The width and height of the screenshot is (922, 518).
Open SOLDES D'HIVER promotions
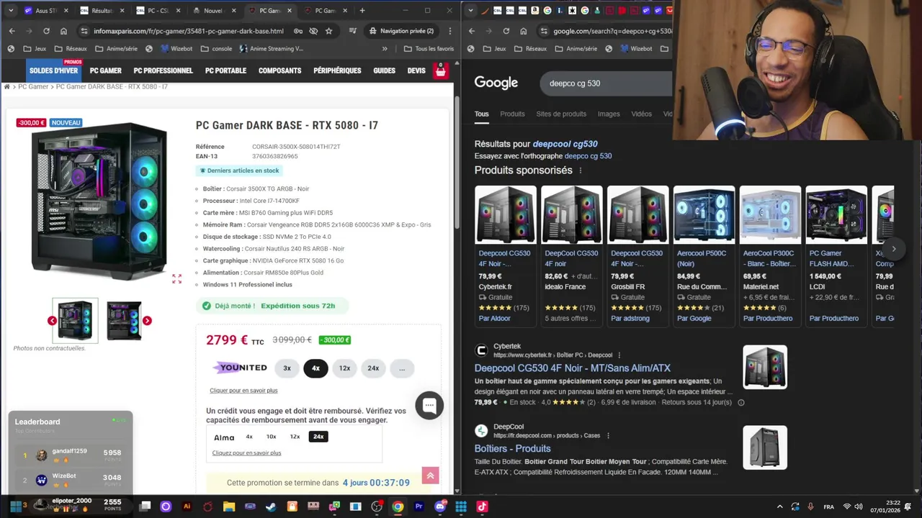(53, 71)
